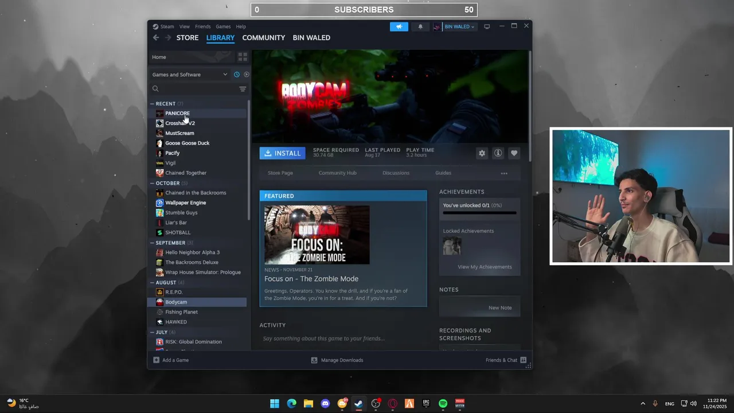
Task: Open Games and Software filter dropdown
Action: pos(190,75)
